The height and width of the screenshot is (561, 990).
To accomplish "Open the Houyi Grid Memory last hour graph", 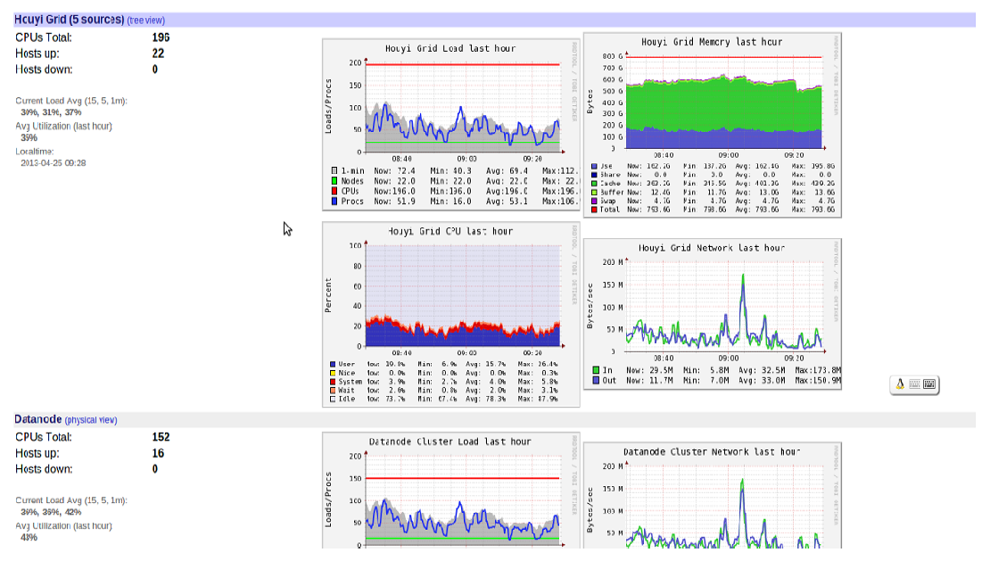I will [713, 125].
